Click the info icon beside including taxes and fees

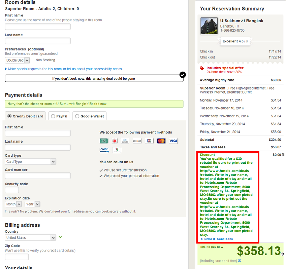(x=240, y=261)
